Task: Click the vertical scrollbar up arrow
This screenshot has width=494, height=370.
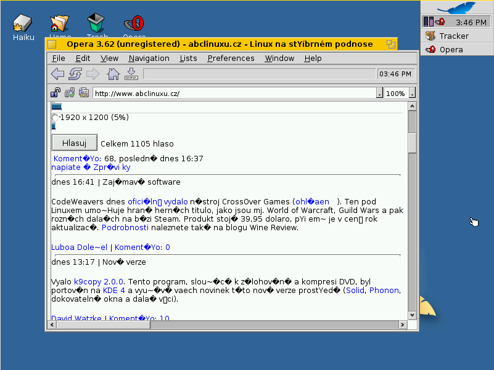Action: click(x=412, y=107)
